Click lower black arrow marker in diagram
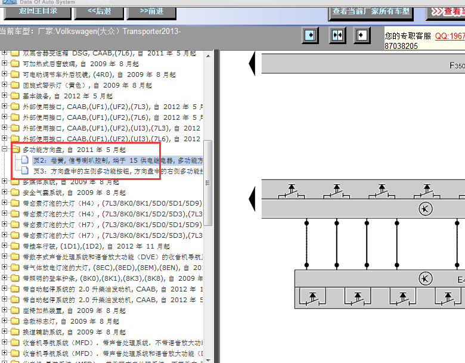 [x=252, y=198]
